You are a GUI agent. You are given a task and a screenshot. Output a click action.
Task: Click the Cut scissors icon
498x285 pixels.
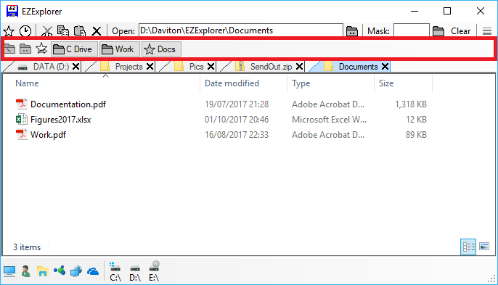pyautogui.click(x=47, y=31)
